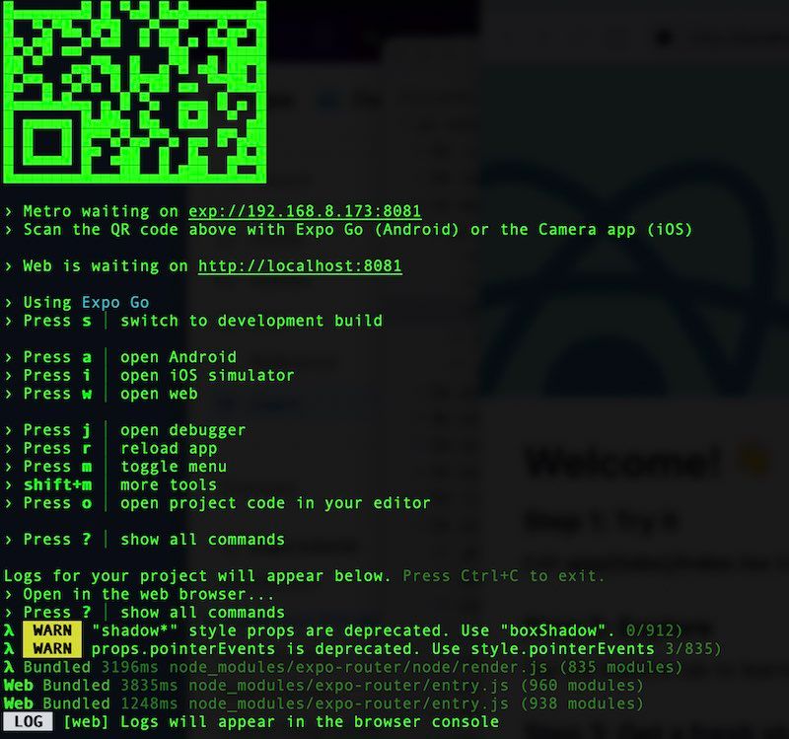Click the λ symbol before the Bundled line
Screen dimensions: 789x739
[8, 667]
